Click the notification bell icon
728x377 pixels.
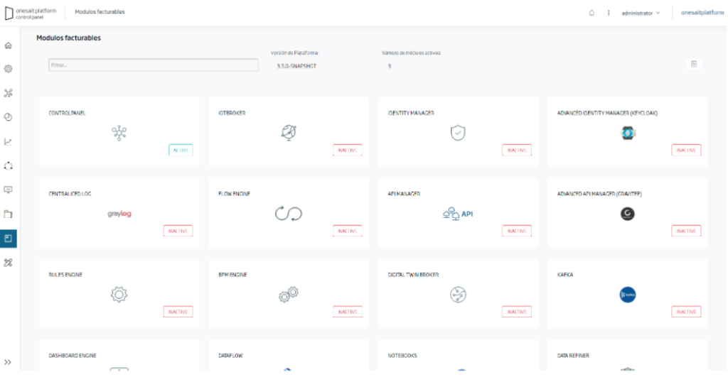(x=591, y=13)
